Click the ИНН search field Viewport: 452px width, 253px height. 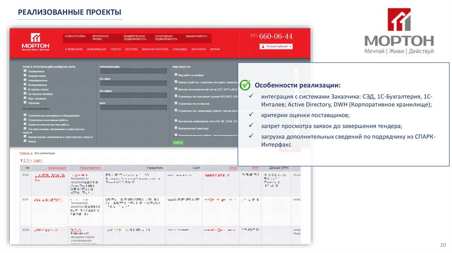coord(133,108)
